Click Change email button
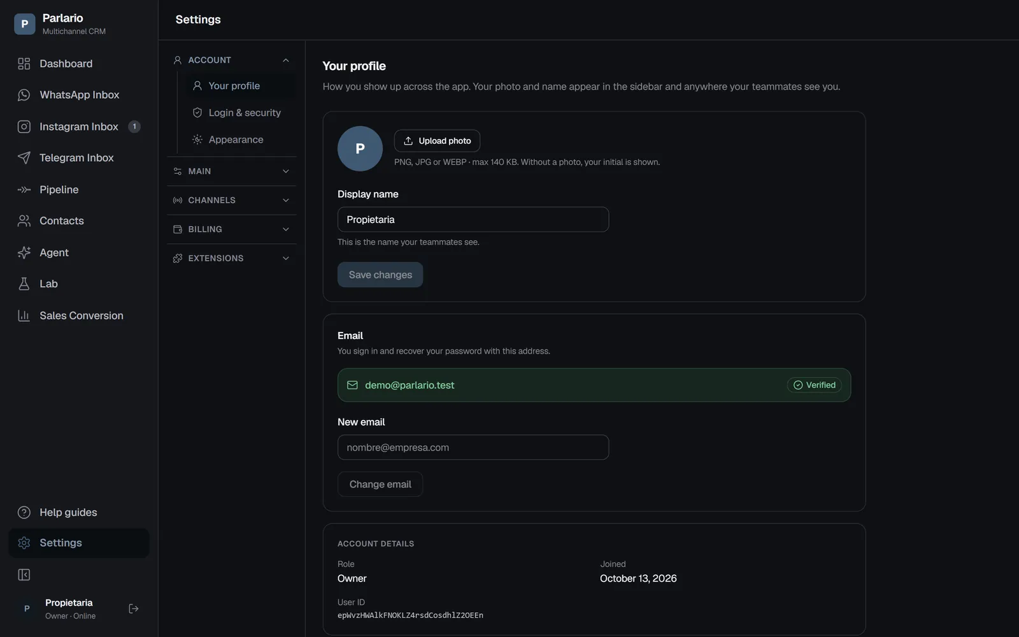The image size is (1019, 637). [380, 484]
